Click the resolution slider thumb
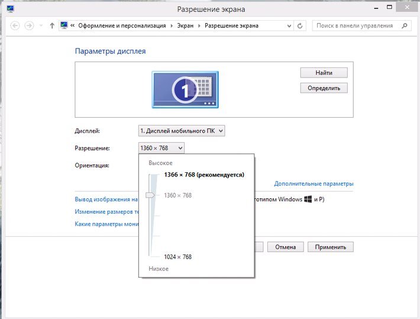Image resolution: width=420 pixels, height=319 pixels. click(x=150, y=195)
